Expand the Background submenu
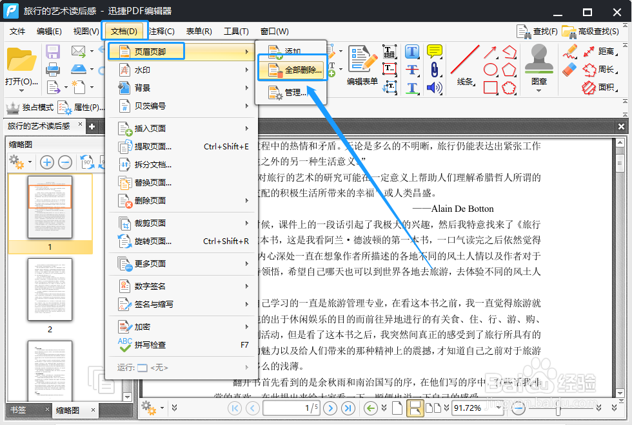This screenshot has width=632, height=425. [x=182, y=88]
